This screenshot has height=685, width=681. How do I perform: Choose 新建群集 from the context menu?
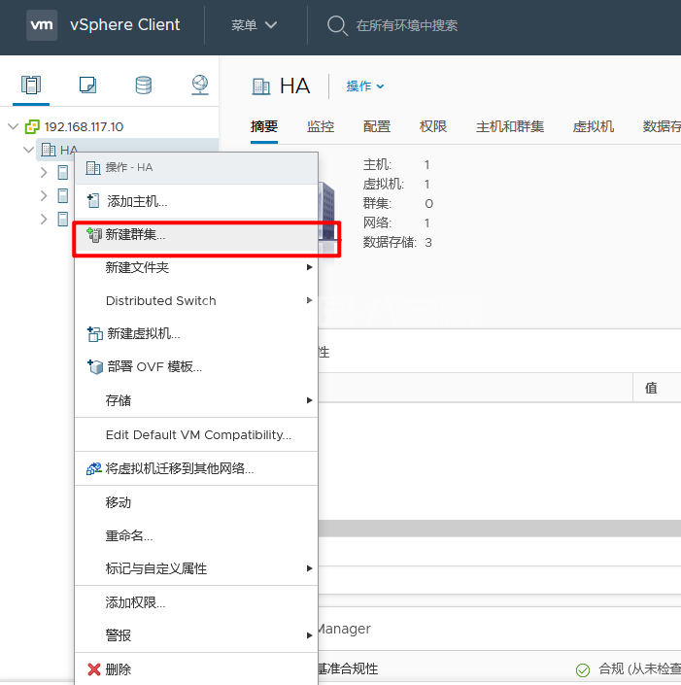(136, 235)
